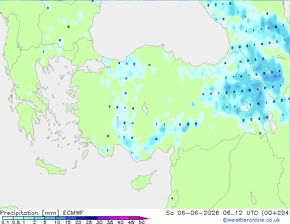The image size is (290, 224).
Task: Select the 5–10 mm legend color box
Action: click(x=50, y=218)
